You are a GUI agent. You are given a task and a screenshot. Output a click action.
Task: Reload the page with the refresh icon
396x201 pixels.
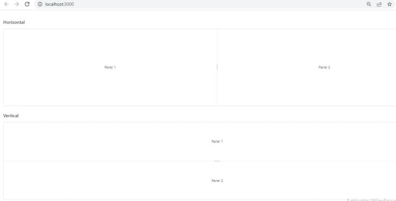tap(27, 4)
